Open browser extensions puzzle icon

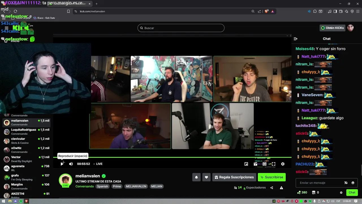315,11
